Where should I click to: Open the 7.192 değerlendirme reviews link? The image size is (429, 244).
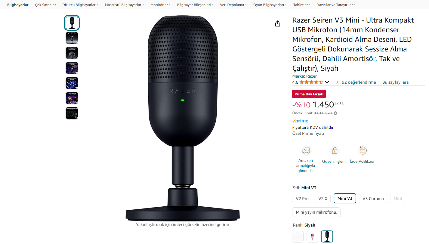pos(356,82)
